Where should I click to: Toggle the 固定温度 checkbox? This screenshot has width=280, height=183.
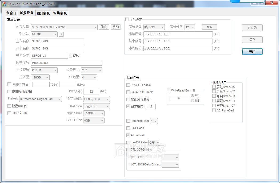[x=128, y=106]
